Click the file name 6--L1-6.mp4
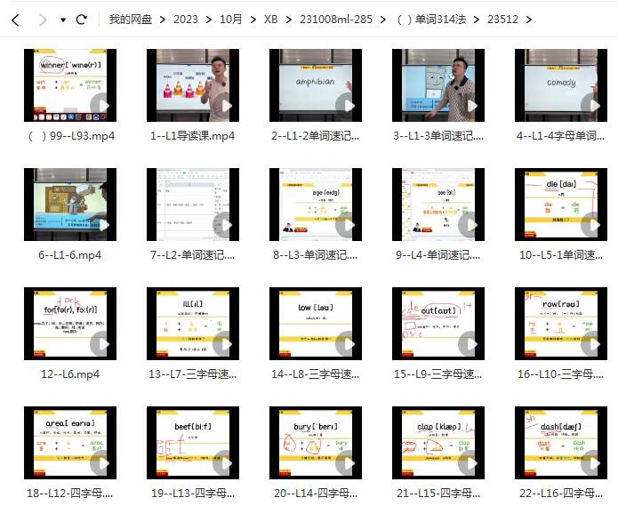The image size is (618, 514). point(69,255)
